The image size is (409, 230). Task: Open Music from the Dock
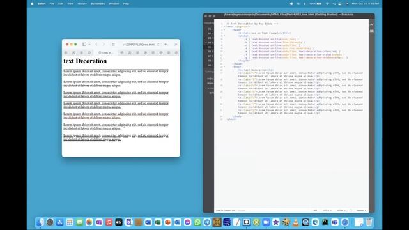click(x=109, y=222)
